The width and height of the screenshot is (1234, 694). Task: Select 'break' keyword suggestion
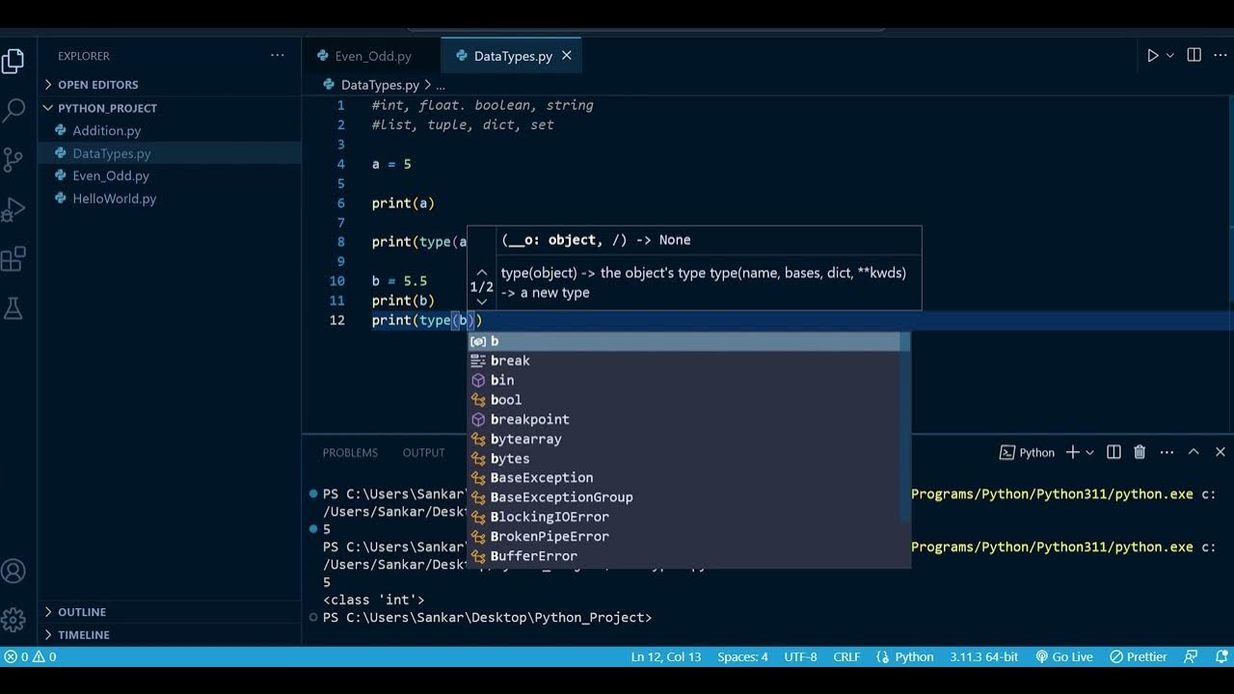(x=684, y=360)
